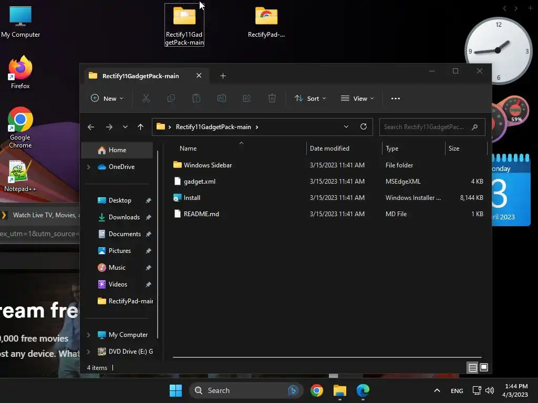The height and width of the screenshot is (403, 538).
Task: Refresh the current folder view
Action: [364, 127]
